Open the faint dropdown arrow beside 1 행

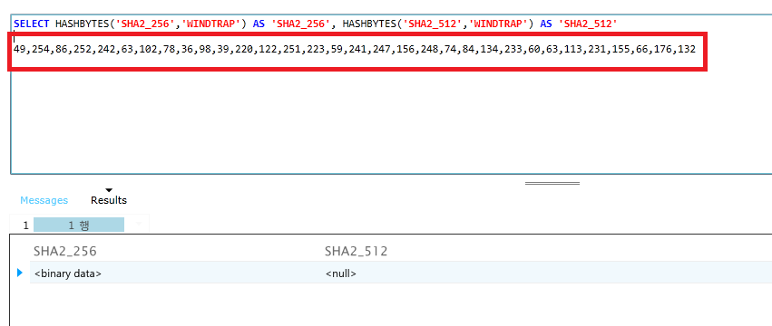139,225
